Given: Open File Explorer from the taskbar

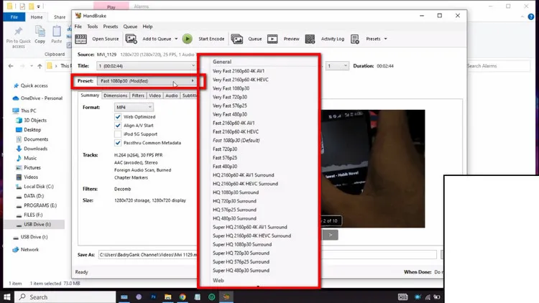Looking at the screenshot, I should point(167,297).
